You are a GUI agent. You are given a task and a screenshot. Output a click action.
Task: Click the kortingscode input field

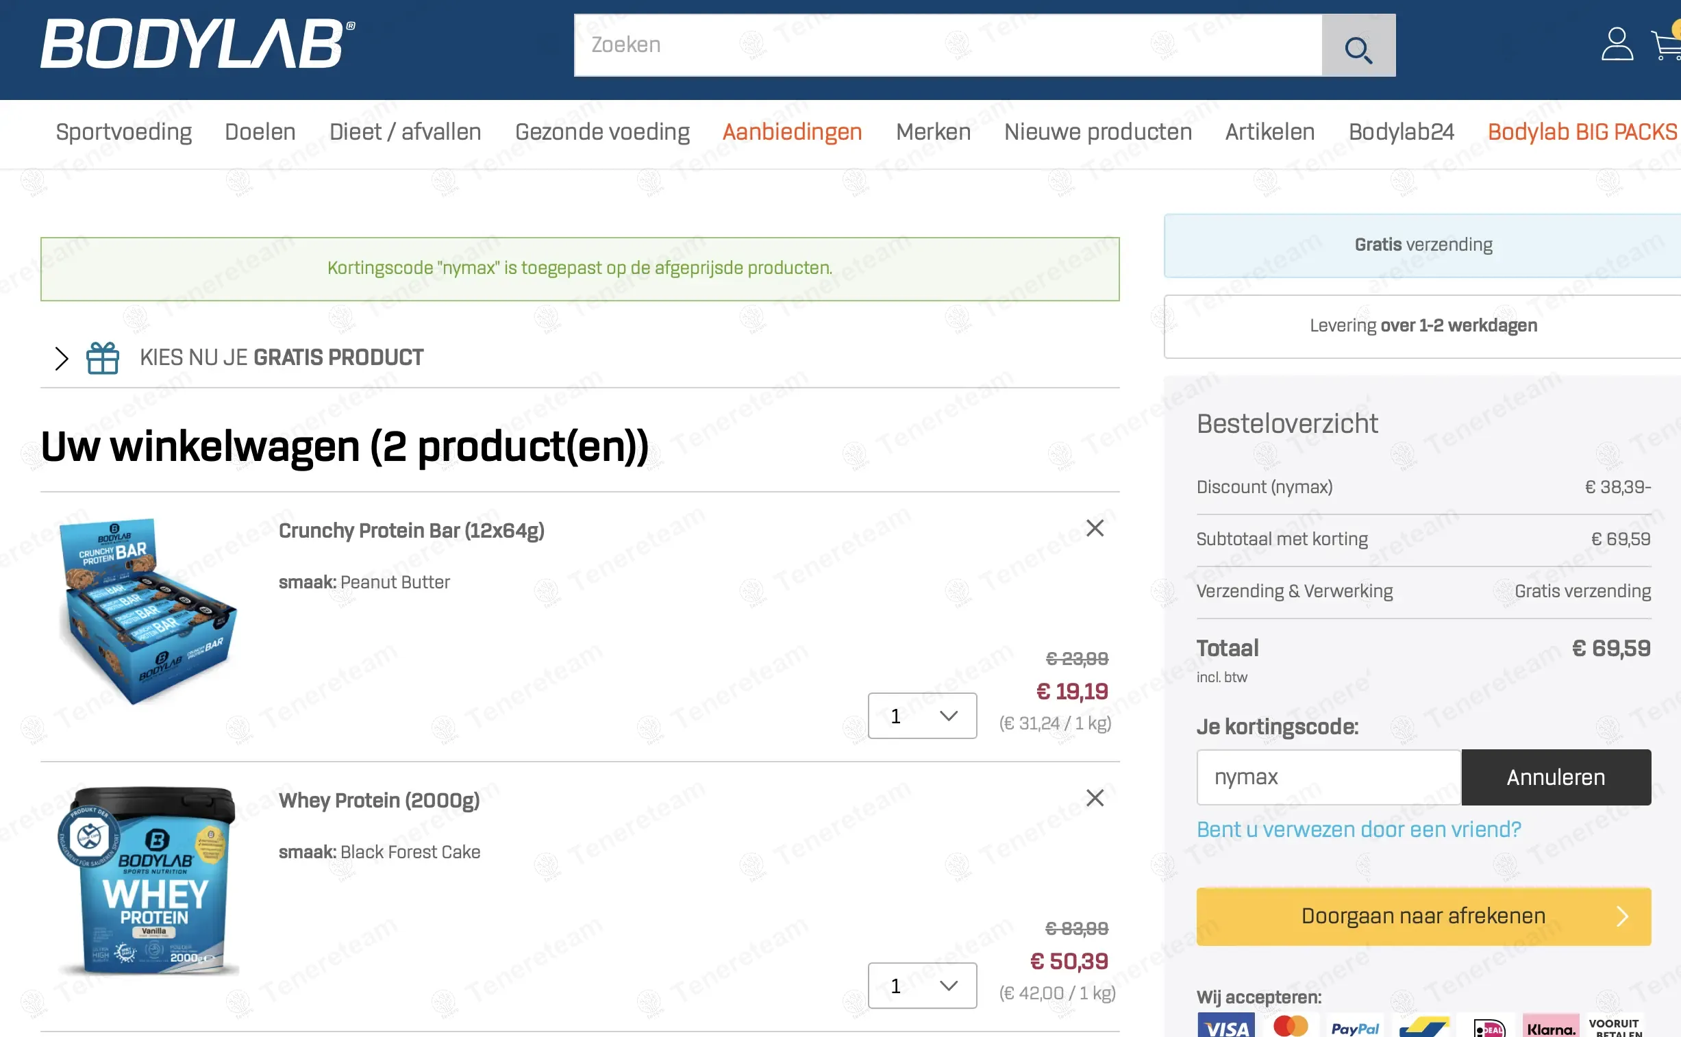pyautogui.click(x=1328, y=777)
